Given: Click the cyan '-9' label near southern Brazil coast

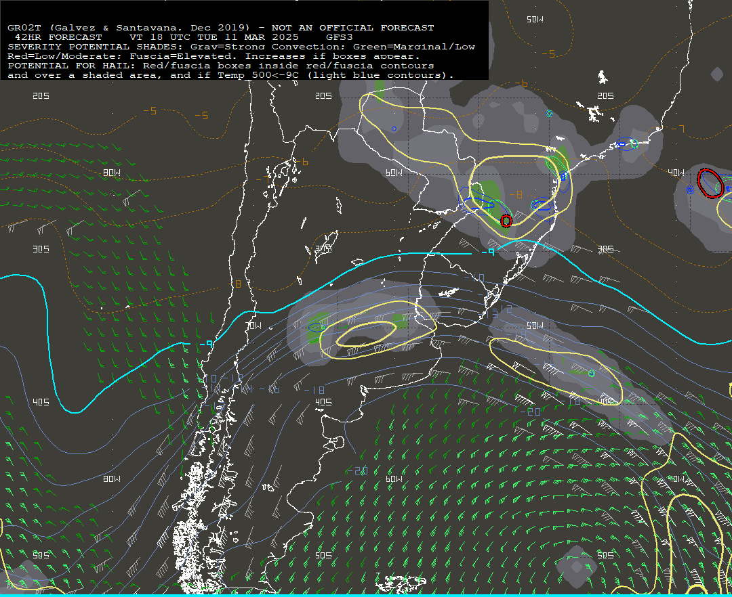Looking at the screenshot, I should (488, 252).
